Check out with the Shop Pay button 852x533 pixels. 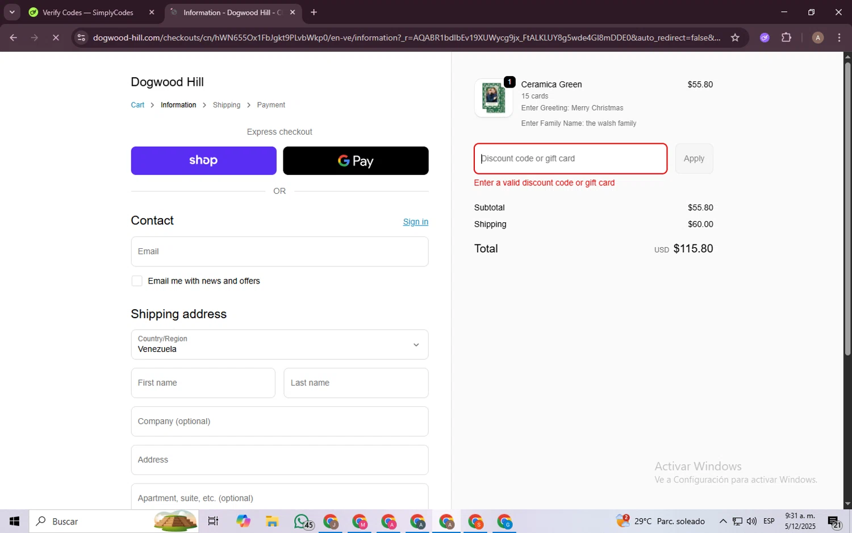[203, 161]
